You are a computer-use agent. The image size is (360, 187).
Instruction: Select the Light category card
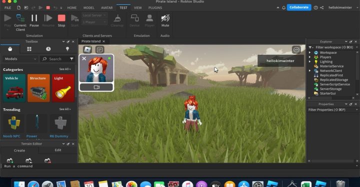(63, 88)
